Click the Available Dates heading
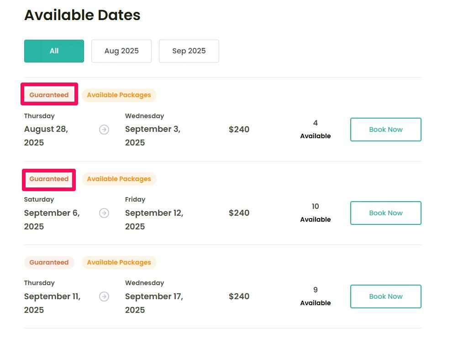The height and width of the screenshot is (338, 453). pos(82,15)
